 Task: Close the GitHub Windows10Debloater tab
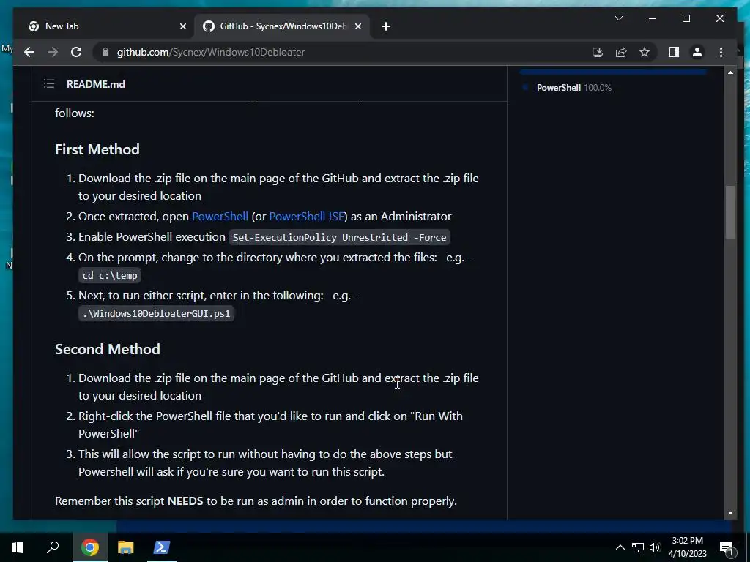[x=357, y=26]
